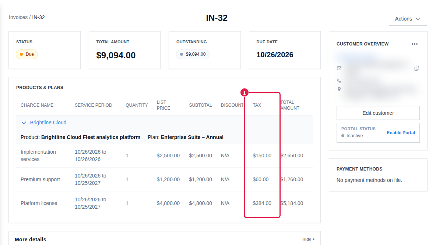Click the SUBTOTAL column header
Screen dimensions: 436x245
[x=200, y=105]
